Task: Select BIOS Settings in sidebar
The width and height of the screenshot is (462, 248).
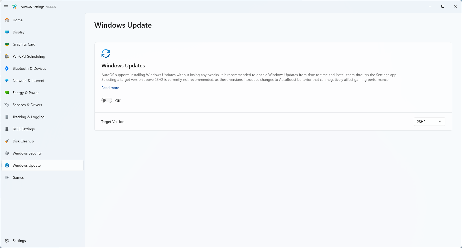Action: click(42, 129)
